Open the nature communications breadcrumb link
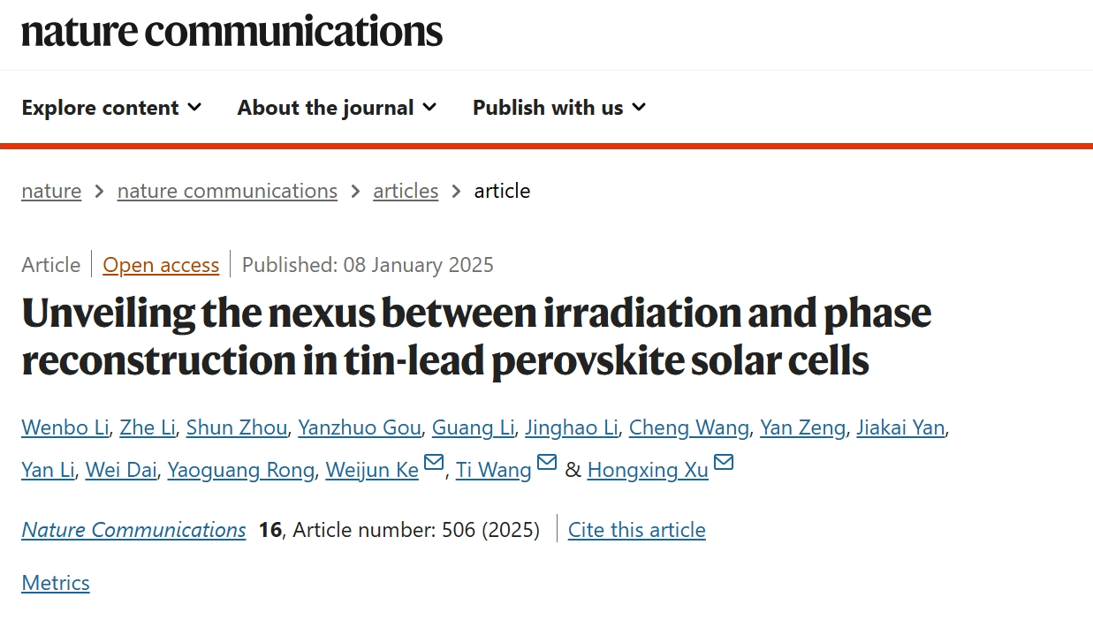This screenshot has height=620, width=1093. click(x=227, y=191)
